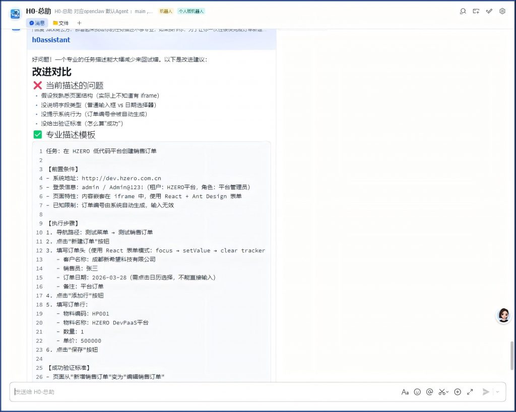Switch to the 文件 tab

(x=61, y=23)
